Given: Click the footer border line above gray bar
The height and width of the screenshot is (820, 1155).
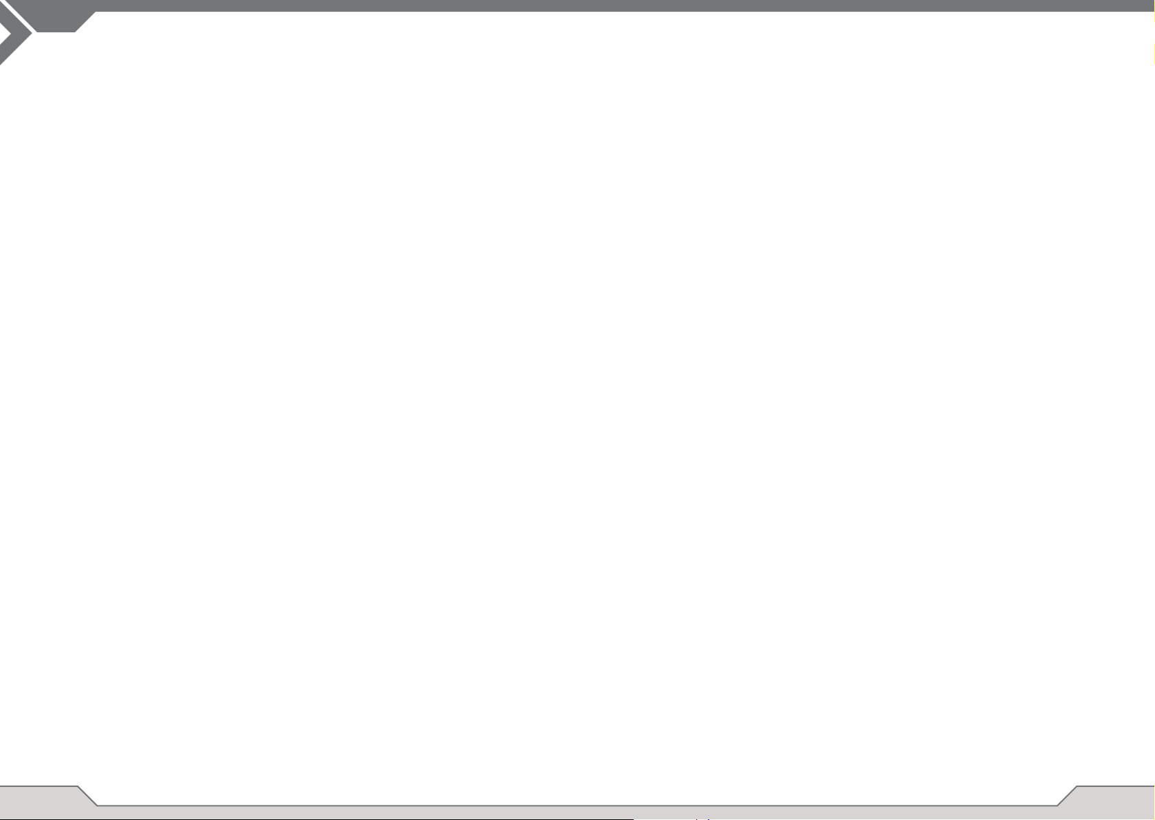Looking at the screenshot, I should point(577,805).
